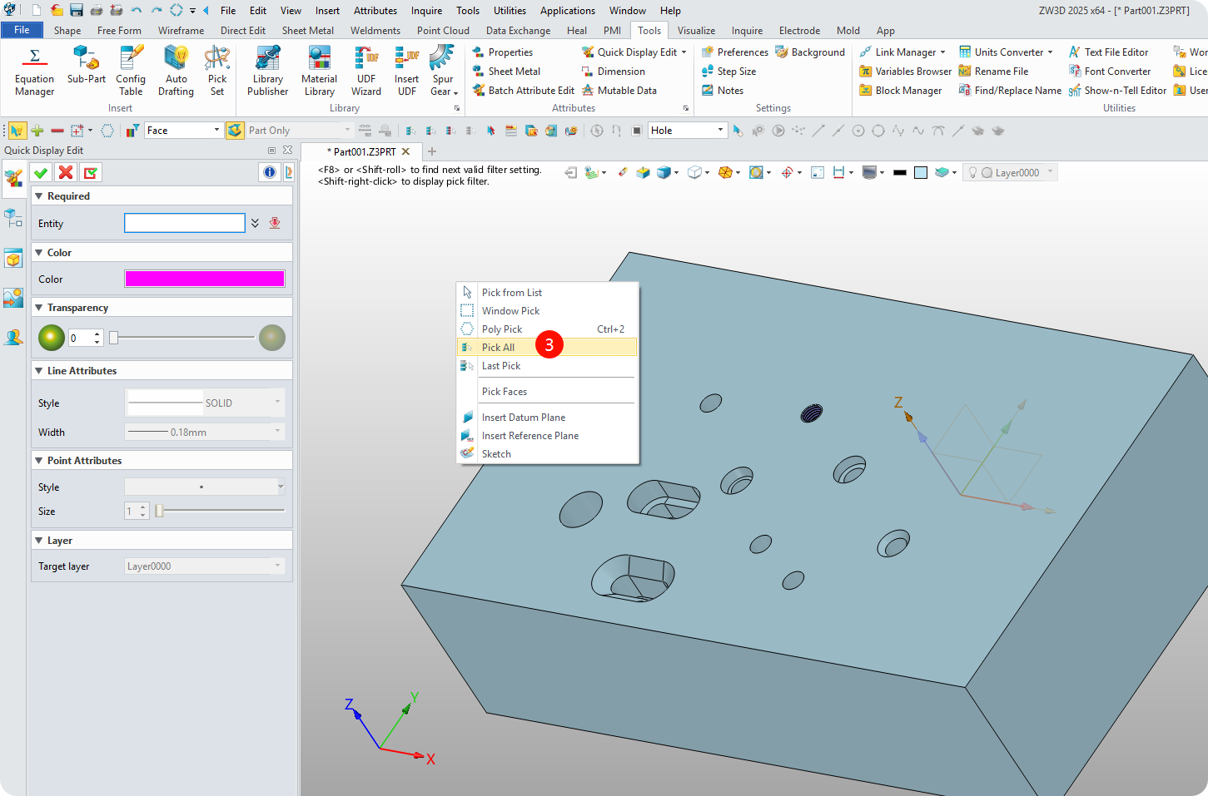Increase the transparency value stepper
The image size is (1208, 796).
[x=97, y=334]
